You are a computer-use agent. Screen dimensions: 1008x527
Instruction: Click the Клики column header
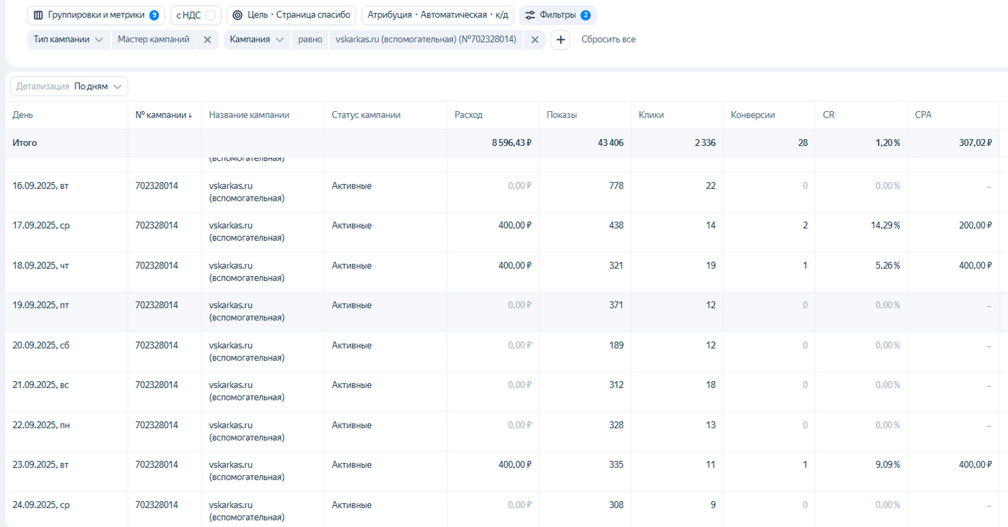click(651, 115)
